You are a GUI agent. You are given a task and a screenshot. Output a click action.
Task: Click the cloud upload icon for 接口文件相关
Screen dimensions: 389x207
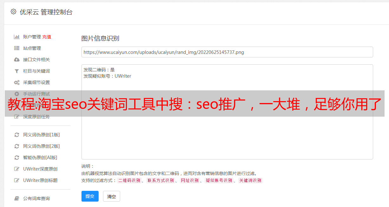17,60
